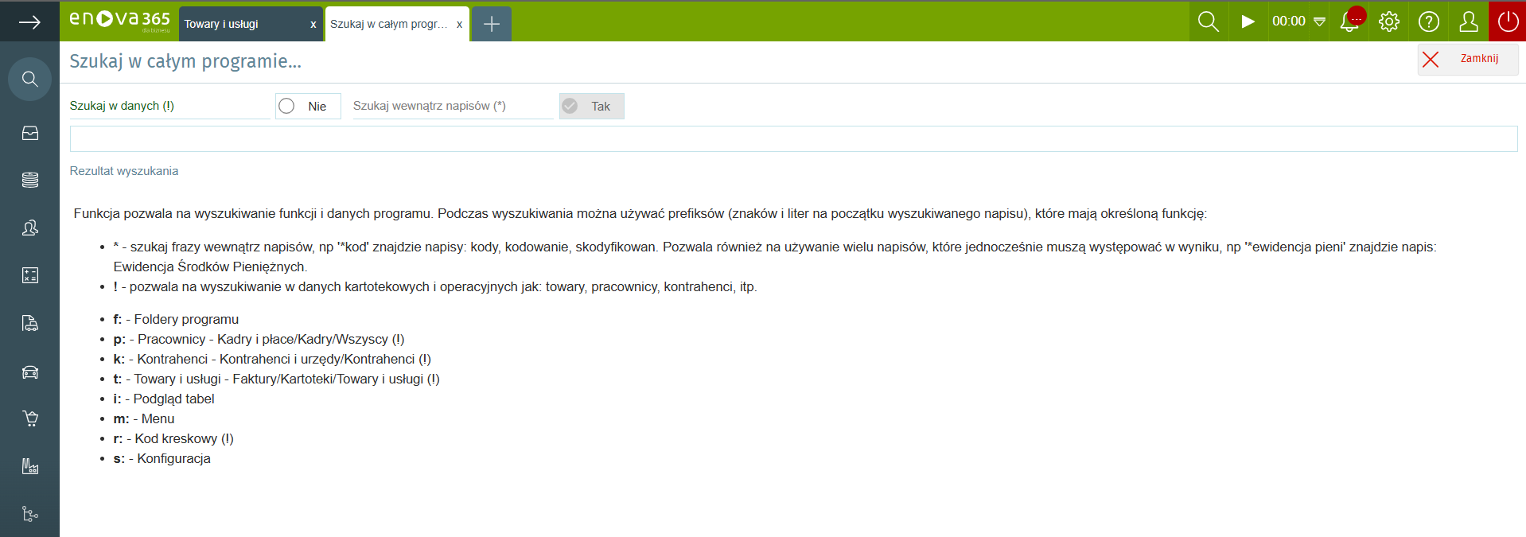
Task: Expand the sidebar with the arrow button
Action: click(x=29, y=21)
